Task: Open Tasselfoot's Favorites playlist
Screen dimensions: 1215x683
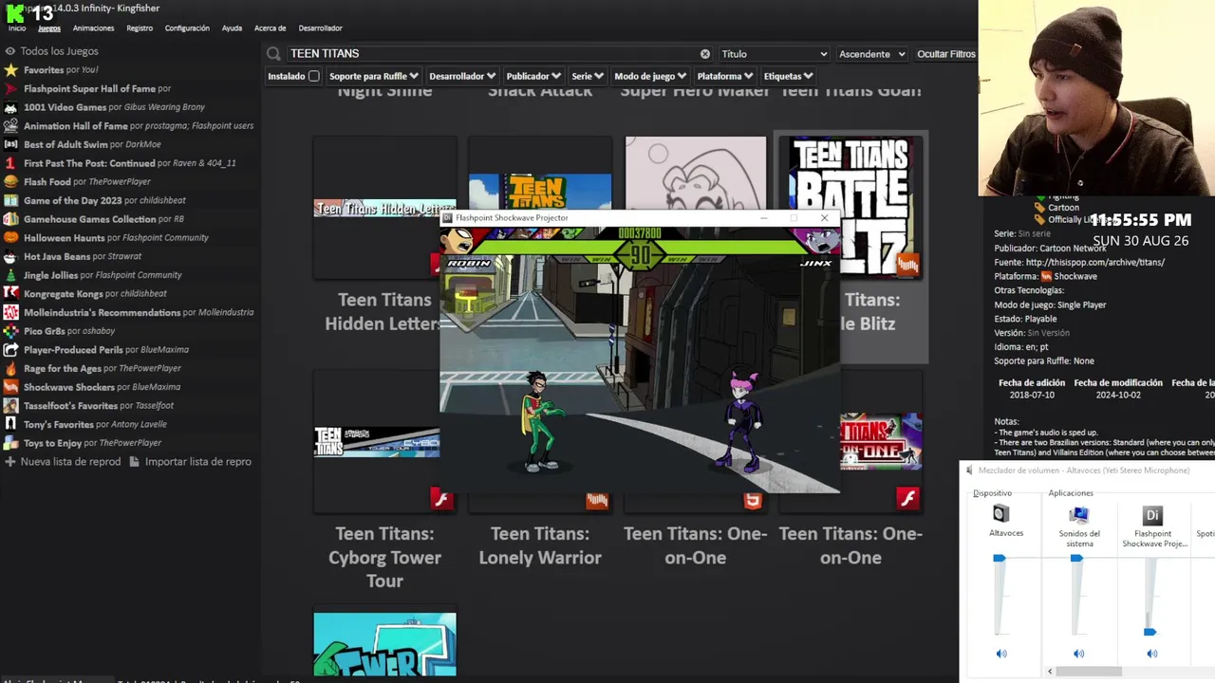Action: (x=99, y=406)
